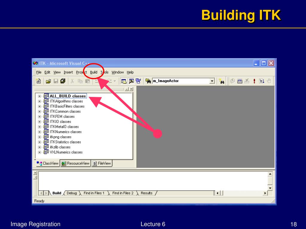Select itkpng classes in the tree
306x229 pixels.
(x=60, y=137)
